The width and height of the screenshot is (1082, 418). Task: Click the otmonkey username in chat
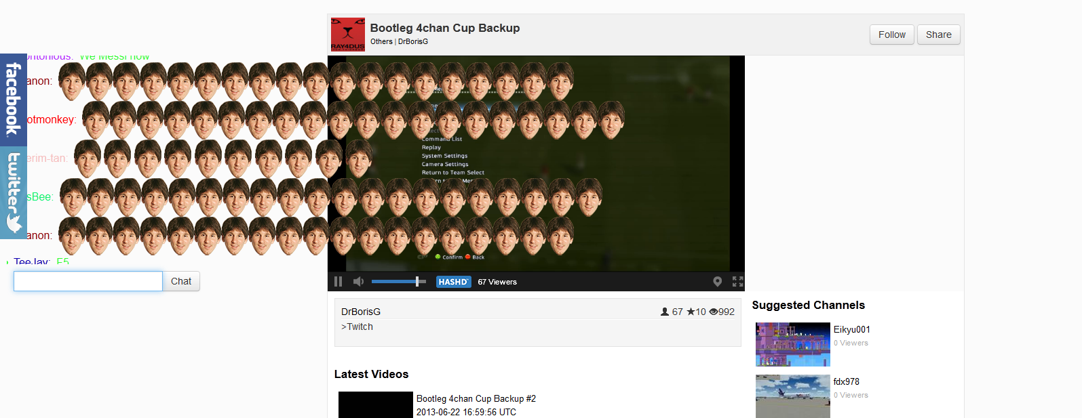tap(51, 119)
